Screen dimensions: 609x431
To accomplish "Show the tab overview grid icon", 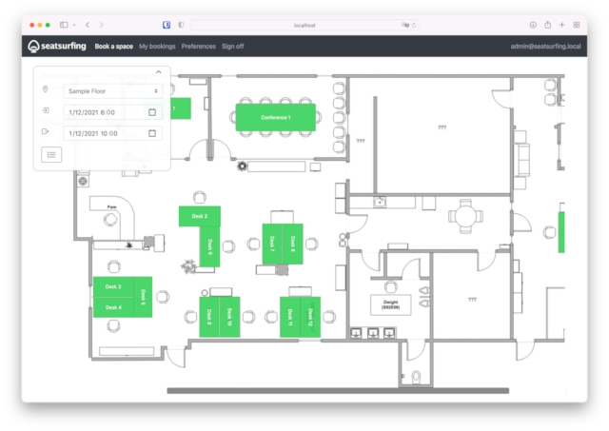I will coord(577,25).
